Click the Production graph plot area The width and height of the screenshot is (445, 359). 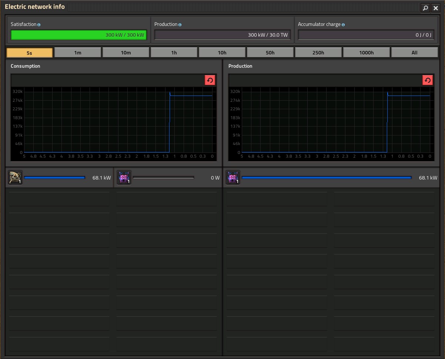[x=336, y=120]
